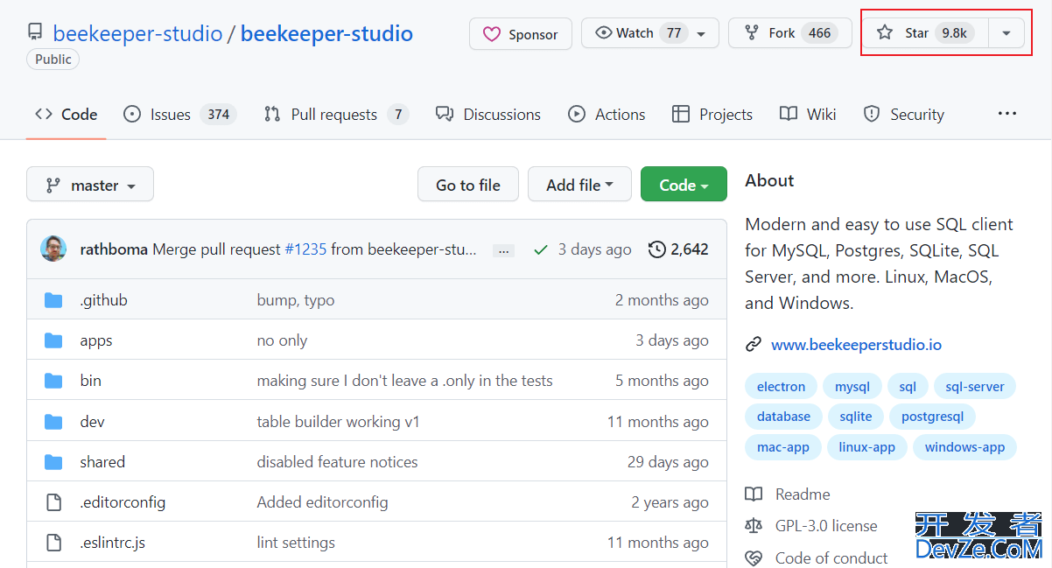
Task: Expand the green Code dropdown
Action: [684, 185]
